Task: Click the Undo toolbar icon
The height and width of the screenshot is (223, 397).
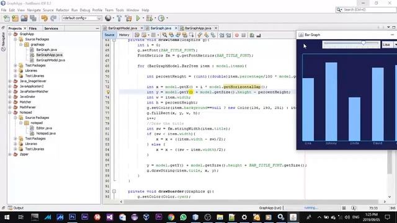Action: pyautogui.click(x=45, y=18)
